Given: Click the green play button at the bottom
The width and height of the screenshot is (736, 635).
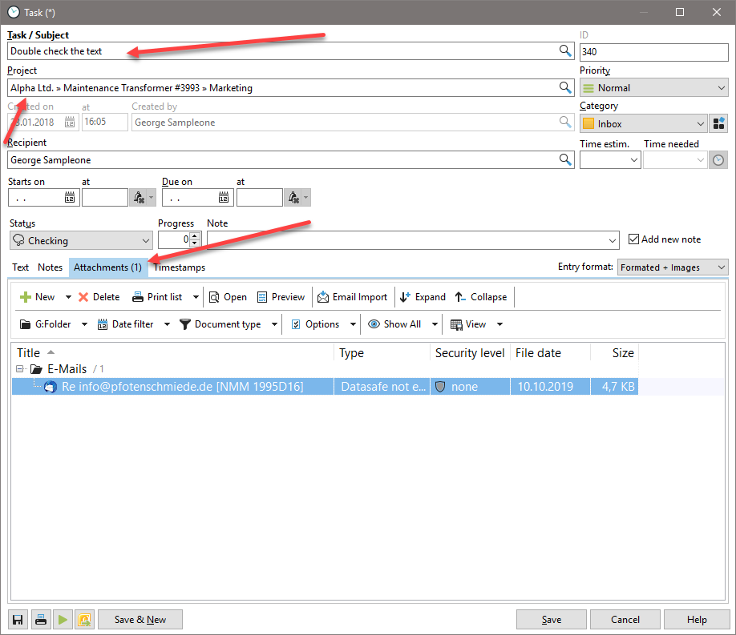Looking at the screenshot, I should [63, 619].
